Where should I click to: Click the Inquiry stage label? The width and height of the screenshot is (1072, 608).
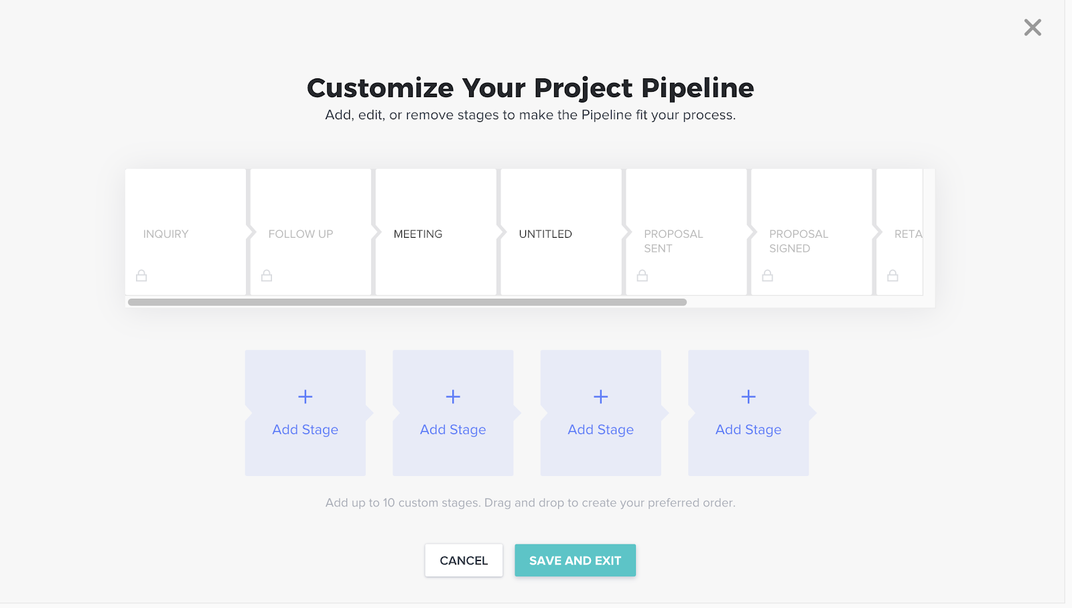165,234
